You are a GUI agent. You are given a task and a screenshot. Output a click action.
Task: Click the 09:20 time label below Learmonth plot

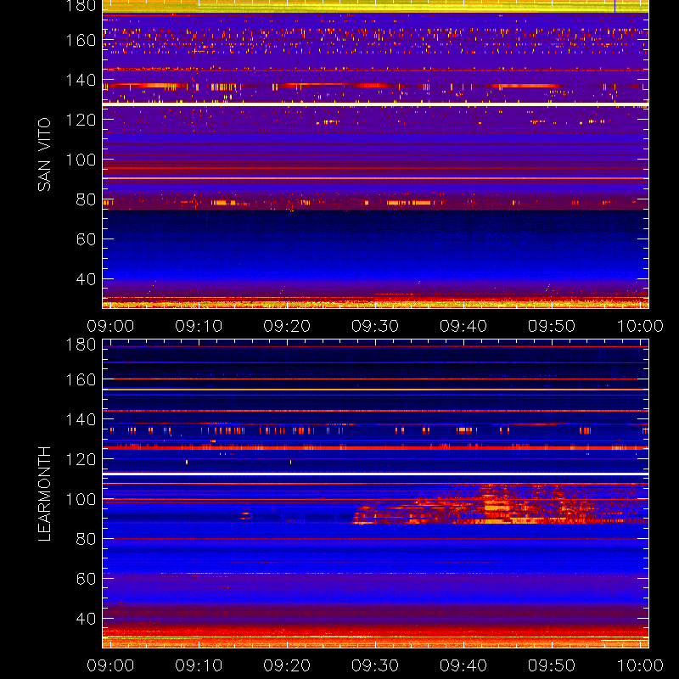pos(287,665)
